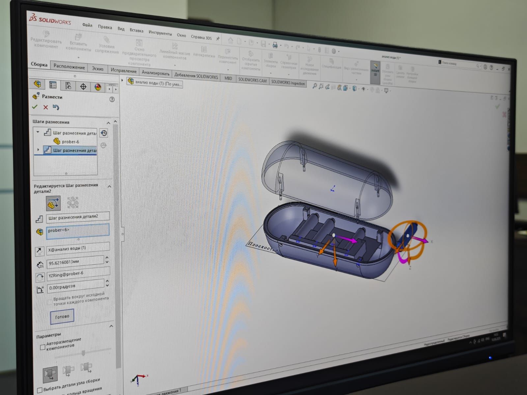Screen dimensions: 527x395
Task: Open the Инструменты menu
Action: coord(160,33)
